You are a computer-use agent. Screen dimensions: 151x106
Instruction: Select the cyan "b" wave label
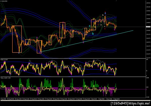[93, 34]
